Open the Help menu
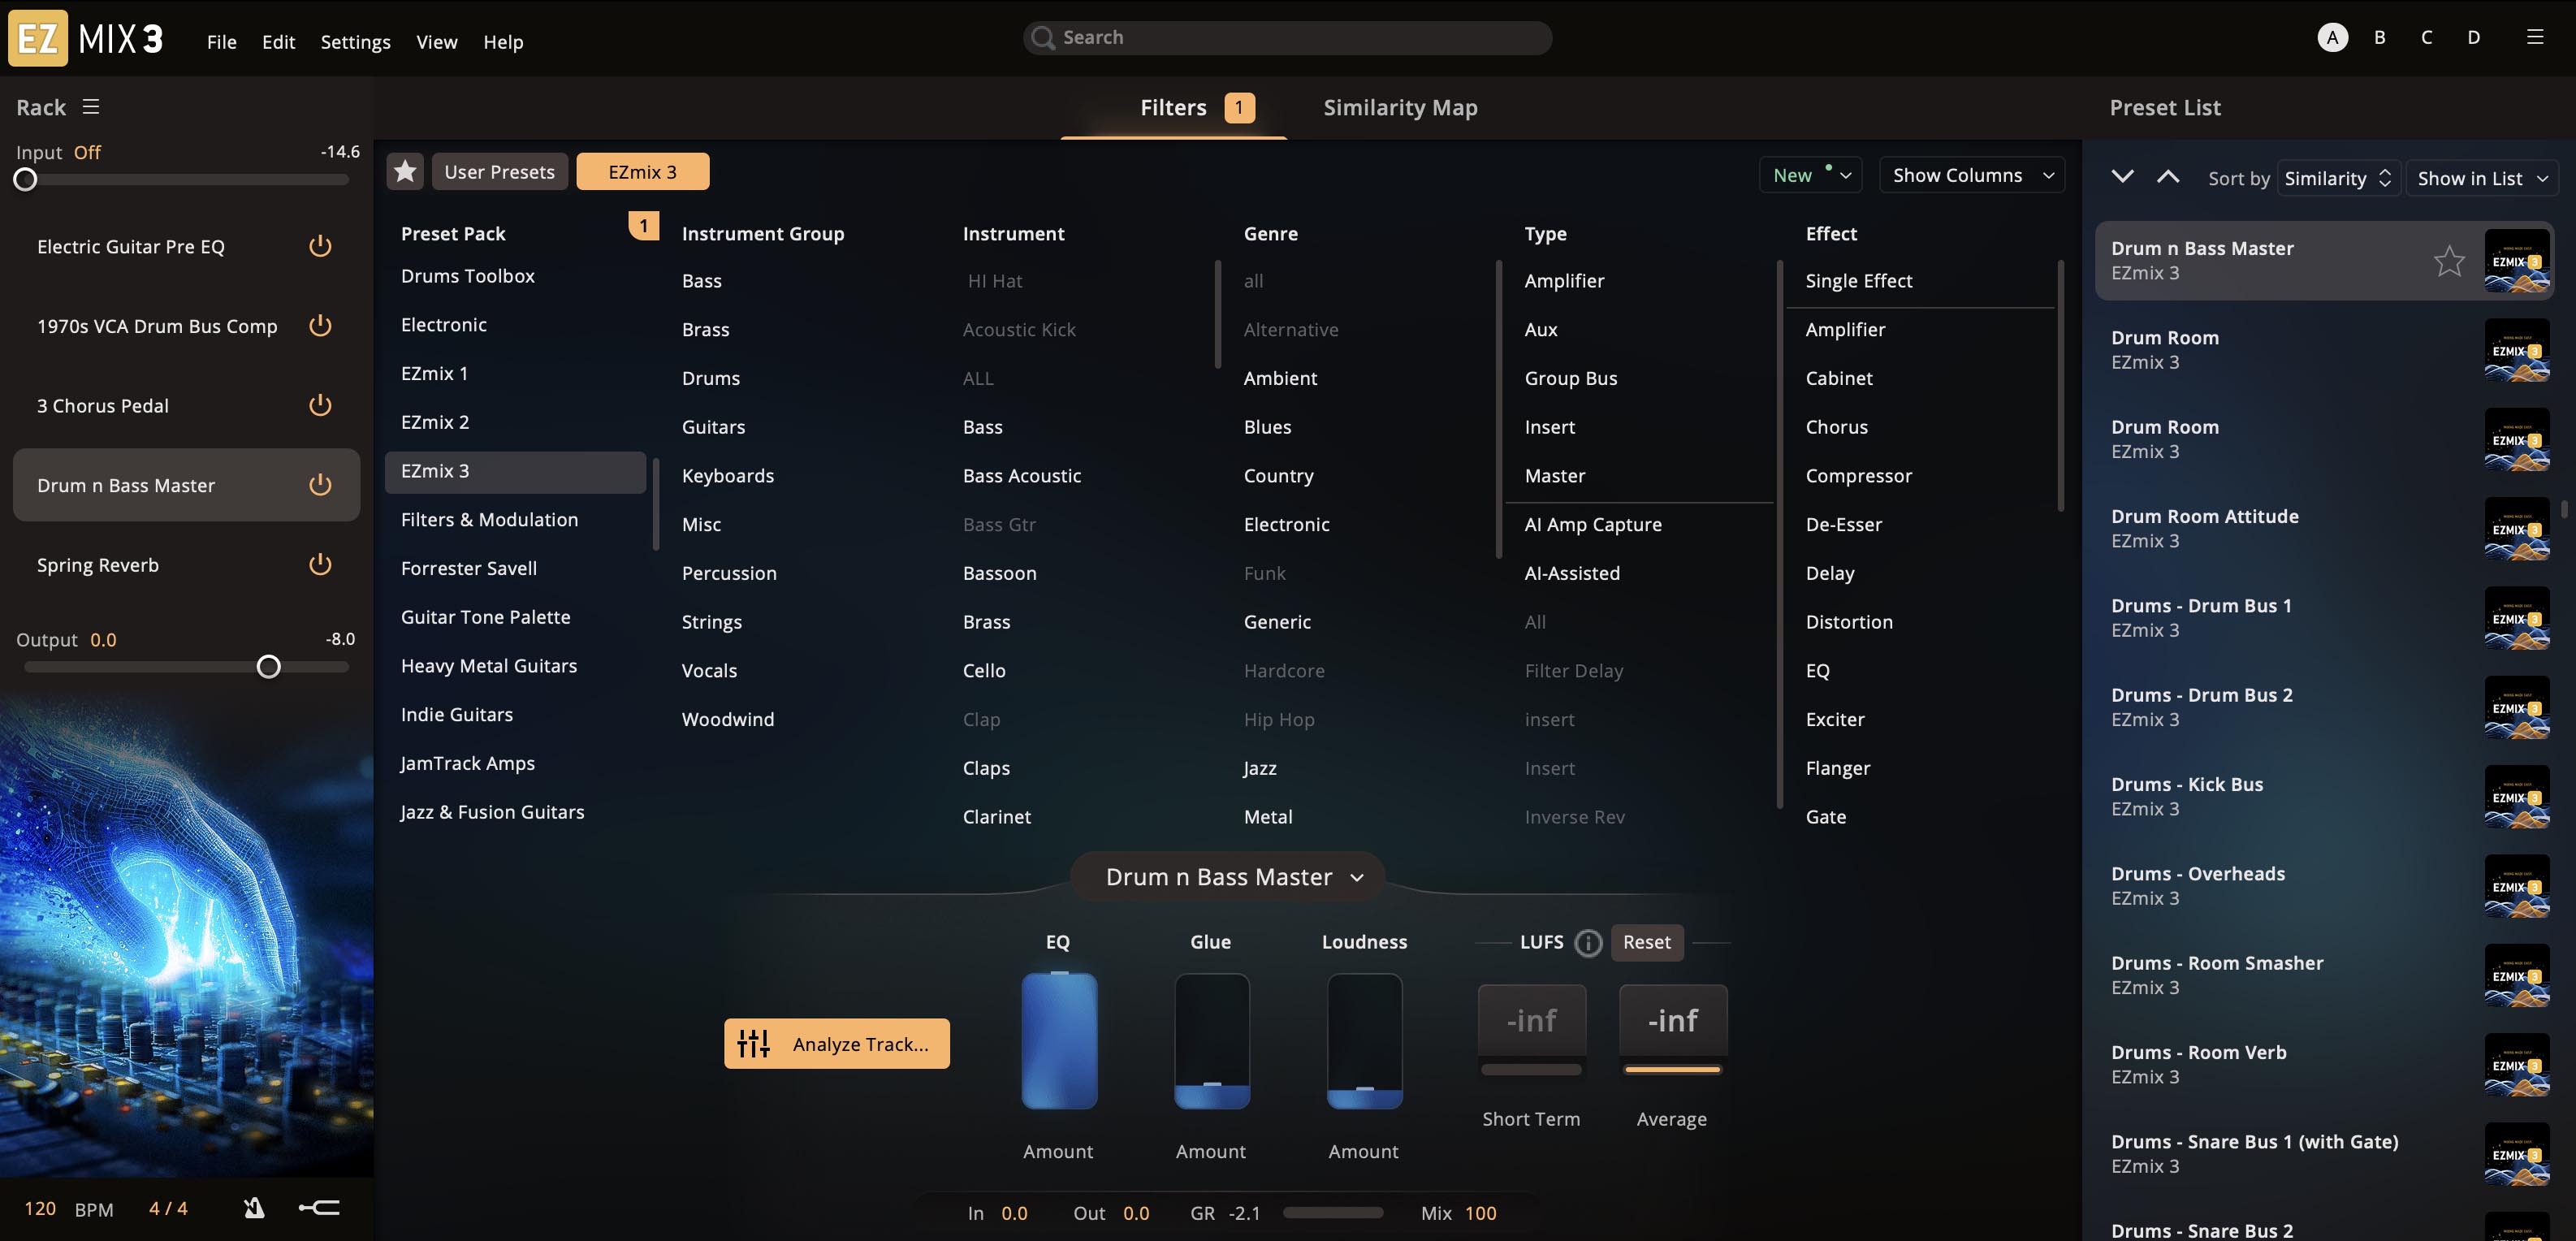Screen dimensions: 2576x1241 (503, 42)
